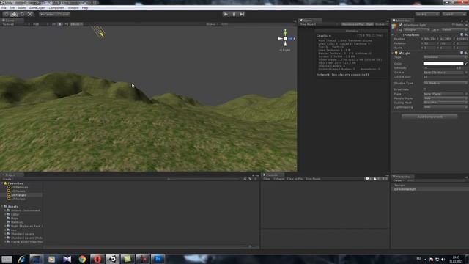Switch to the Inspector tab
Screen dimensions: 469x264
pyautogui.click(x=402, y=21)
